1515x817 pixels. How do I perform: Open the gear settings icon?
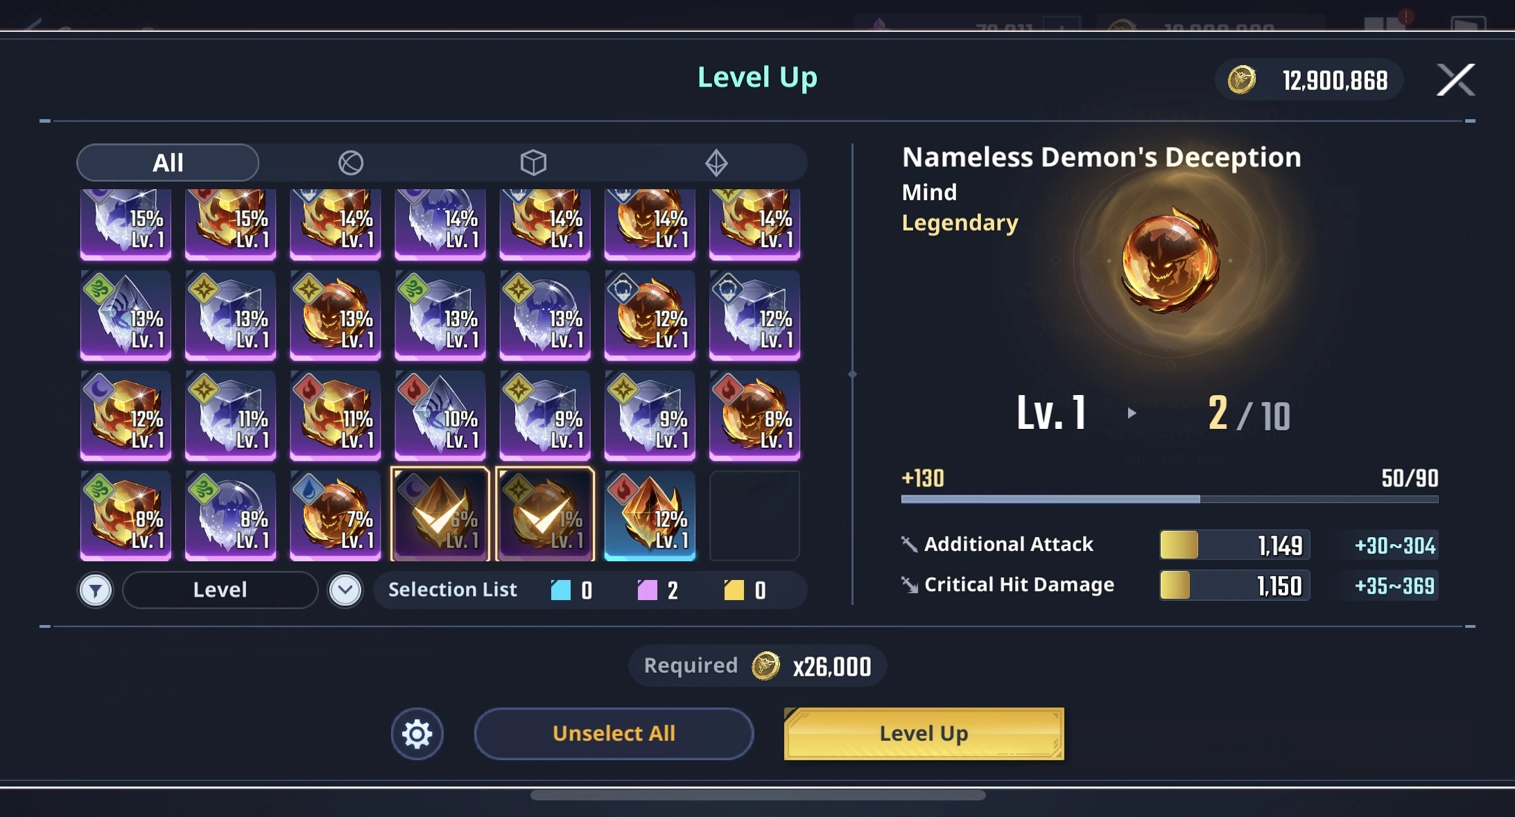pyautogui.click(x=417, y=733)
